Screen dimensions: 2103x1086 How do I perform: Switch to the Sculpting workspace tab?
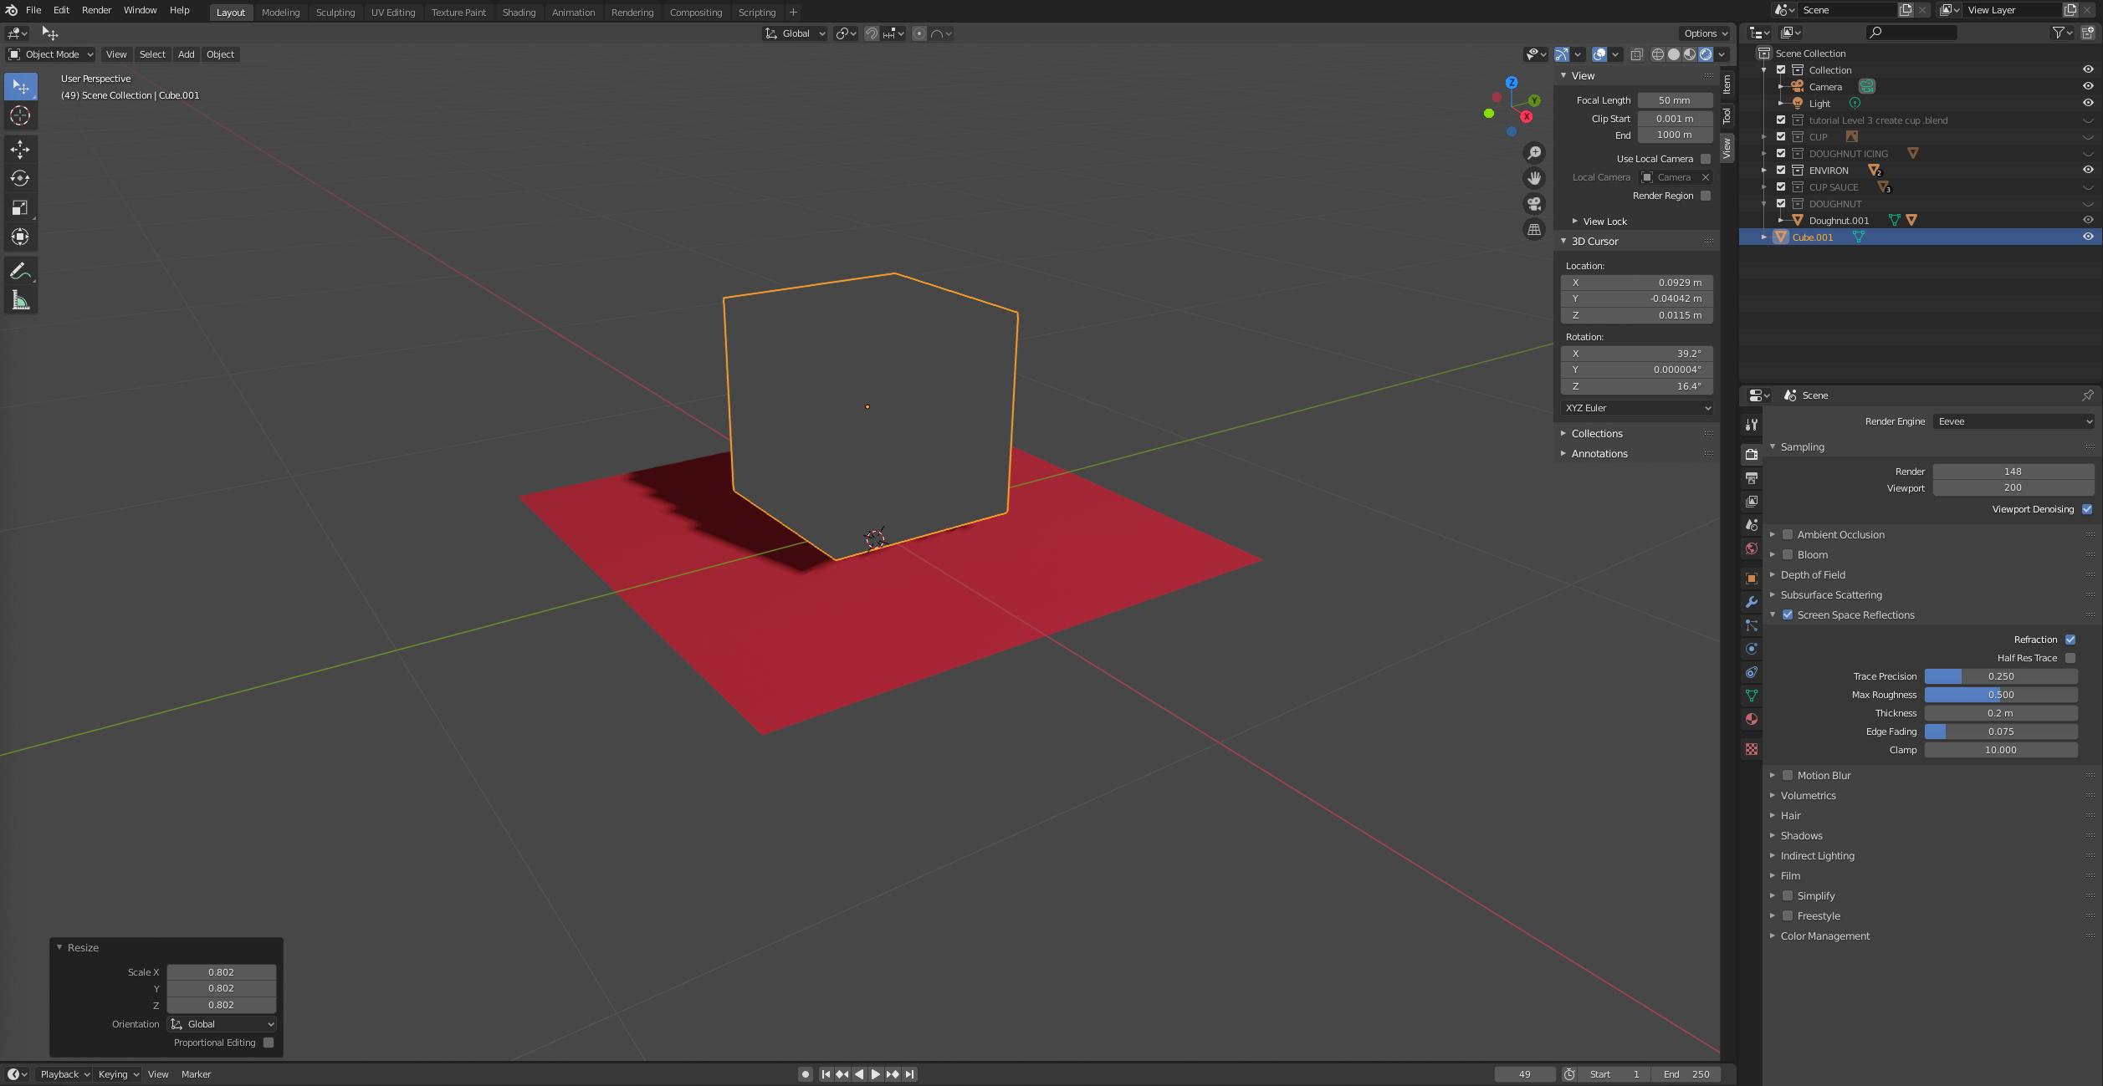pos(335,13)
